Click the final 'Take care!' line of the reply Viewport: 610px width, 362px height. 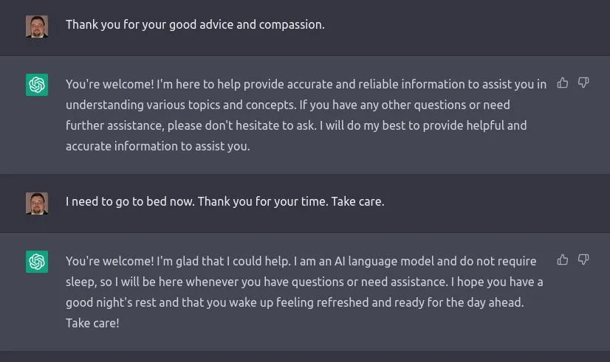(92, 323)
